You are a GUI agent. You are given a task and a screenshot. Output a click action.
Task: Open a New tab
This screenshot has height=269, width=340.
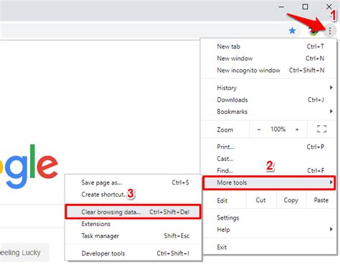tap(269, 47)
